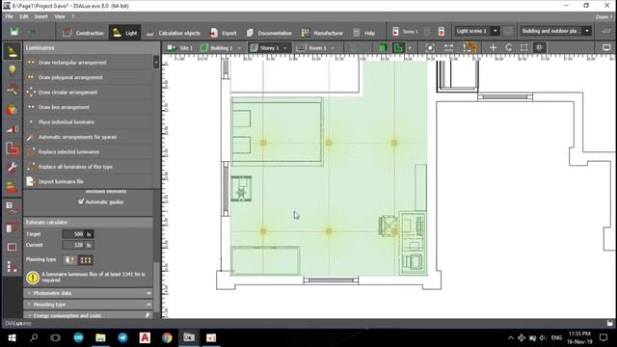Click the rotate view icon

click(x=508, y=48)
